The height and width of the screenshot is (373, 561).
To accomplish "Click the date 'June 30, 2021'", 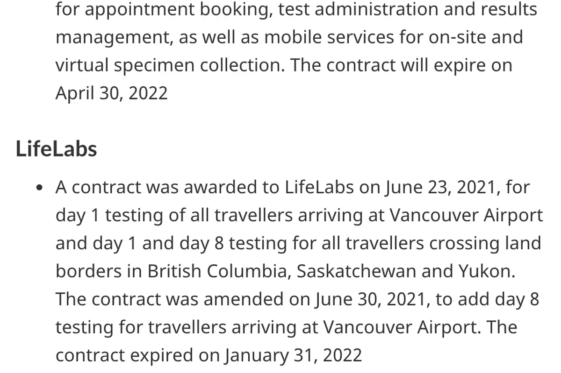I will point(372,300).
